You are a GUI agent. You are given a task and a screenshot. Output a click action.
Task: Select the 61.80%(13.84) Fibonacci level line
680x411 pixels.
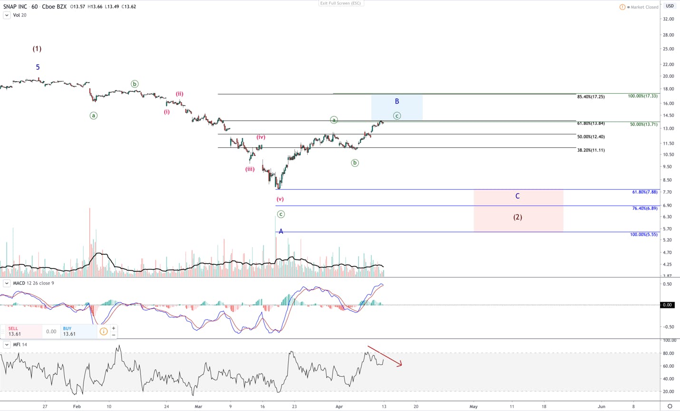pyautogui.click(x=397, y=121)
